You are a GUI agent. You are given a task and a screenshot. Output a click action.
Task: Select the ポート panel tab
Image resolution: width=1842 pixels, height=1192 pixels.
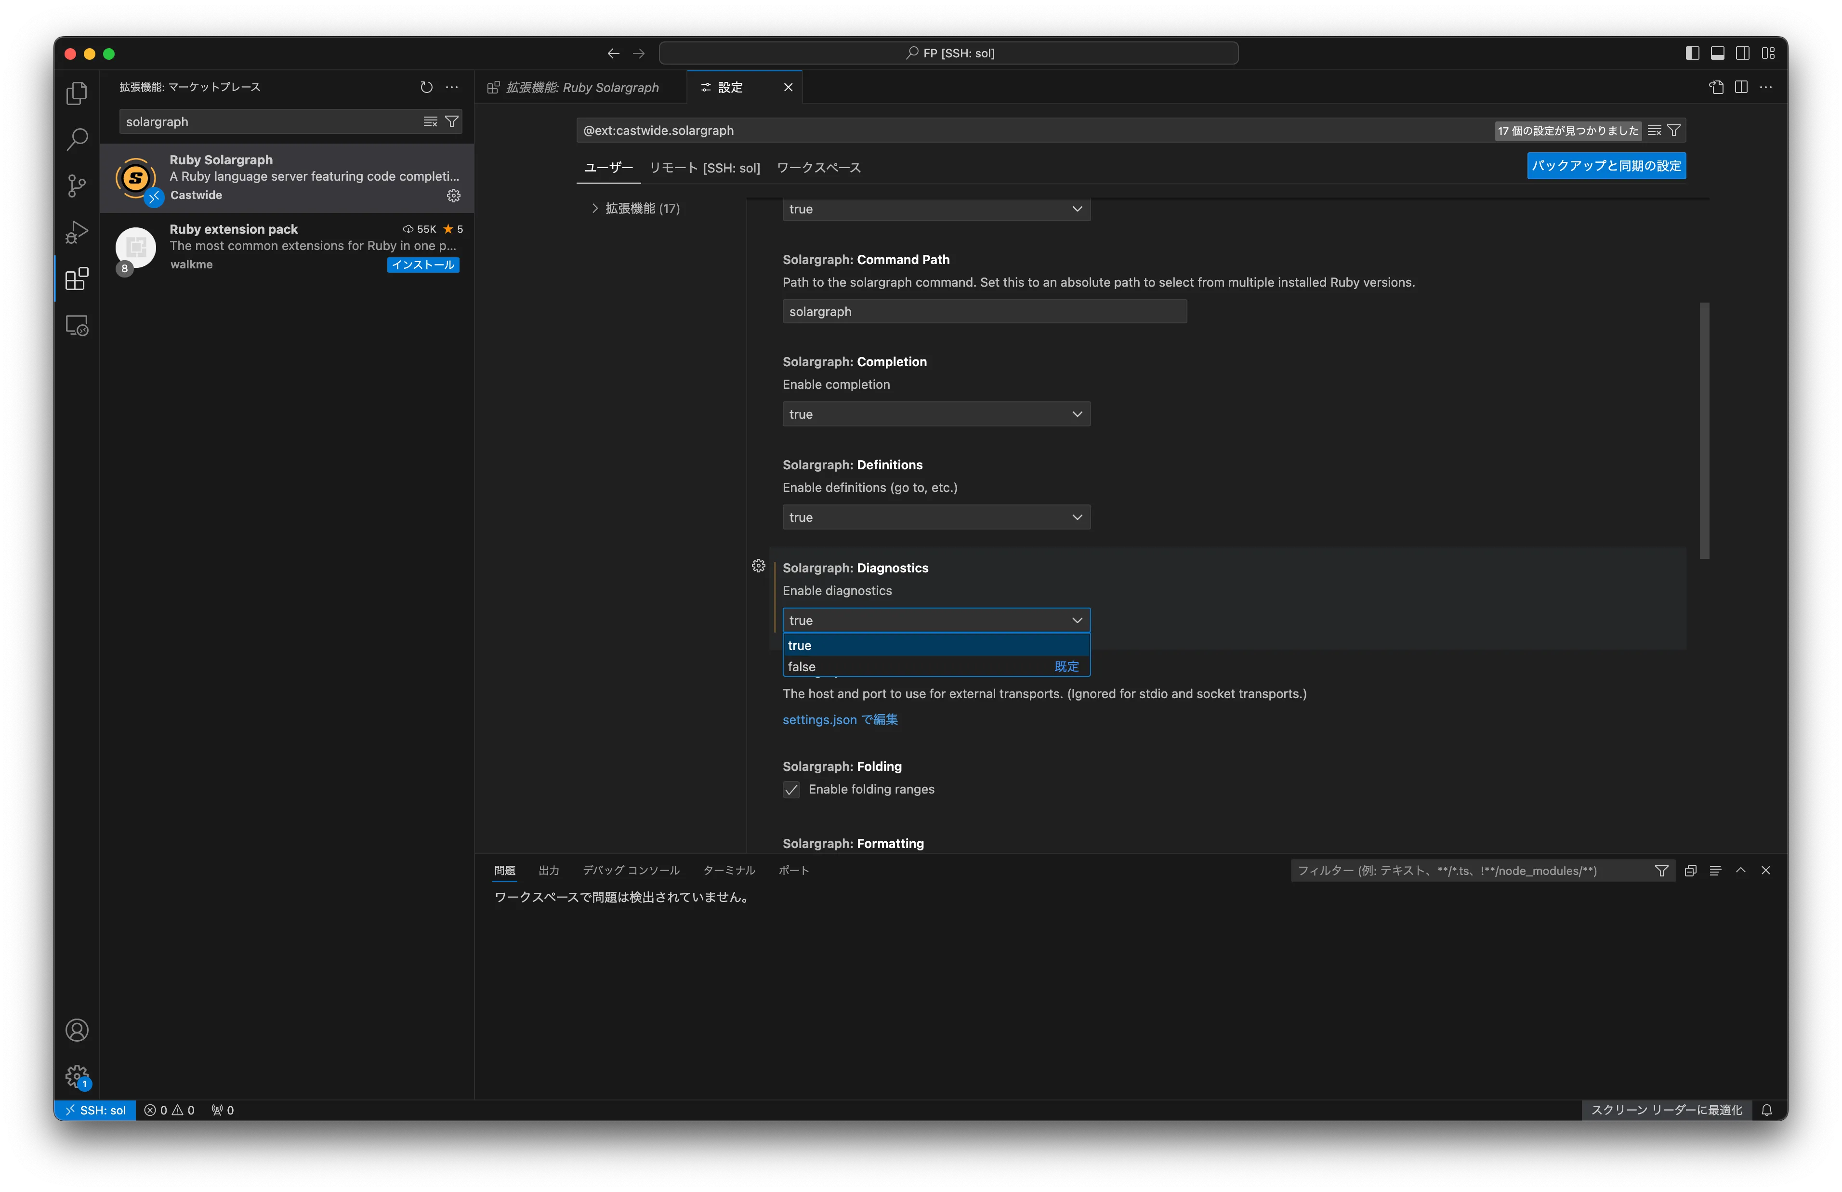794,871
